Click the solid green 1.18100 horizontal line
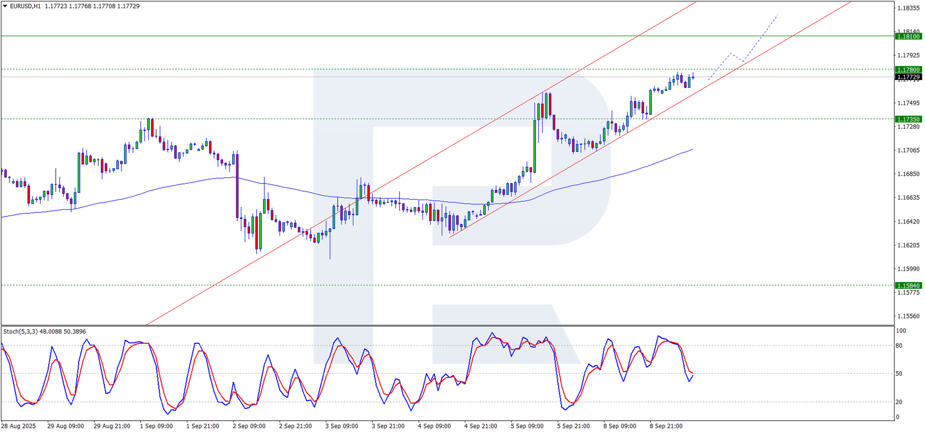Screen dimensions: 925x432 point(386,36)
